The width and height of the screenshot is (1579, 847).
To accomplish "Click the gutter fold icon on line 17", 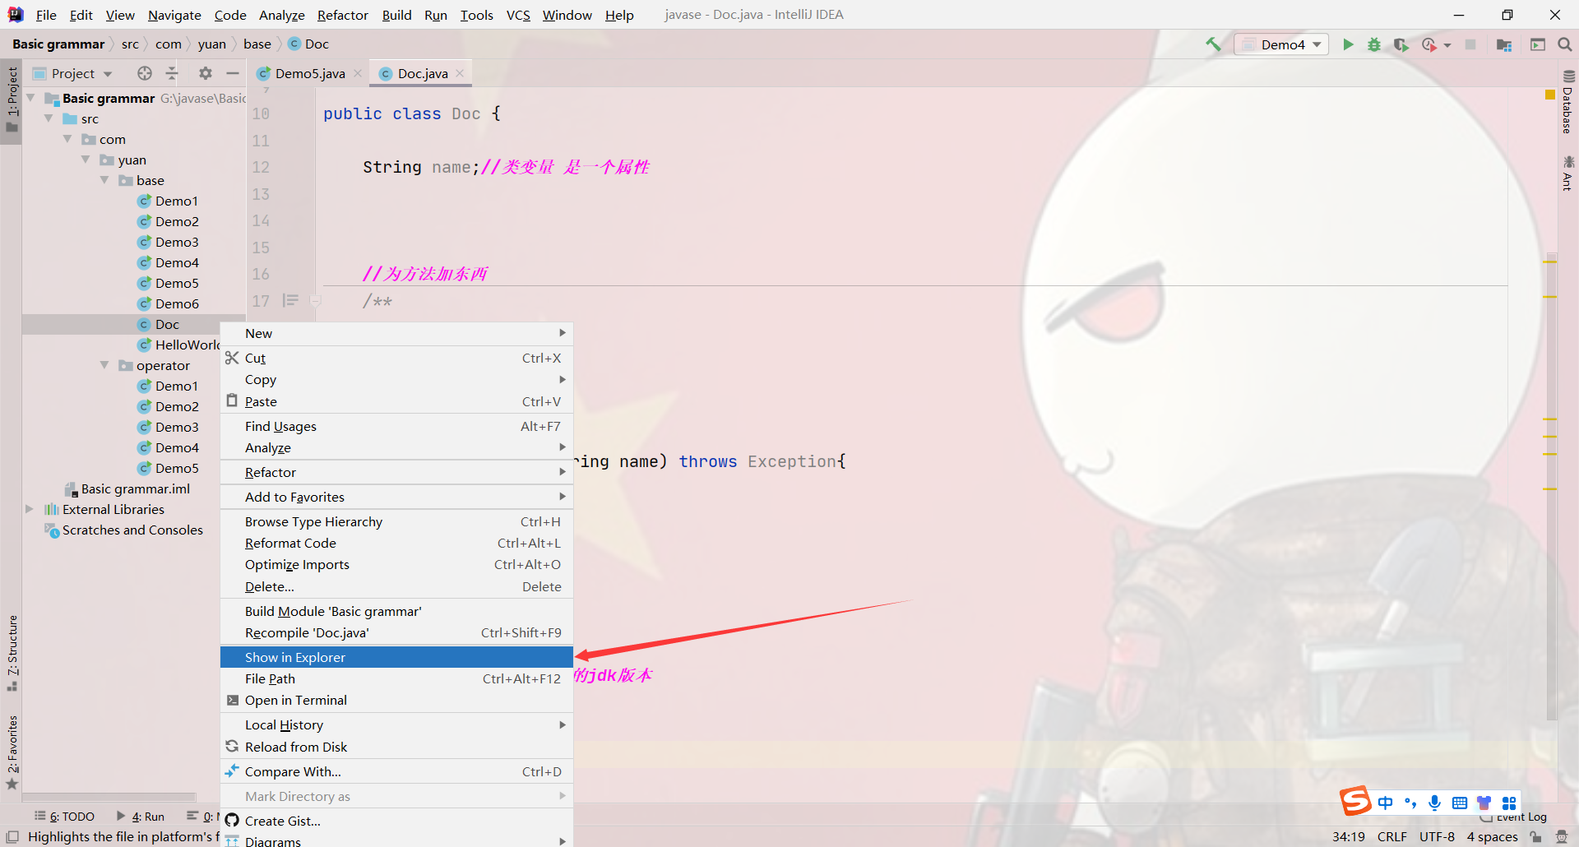I will pyautogui.click(x=315, y=301).
